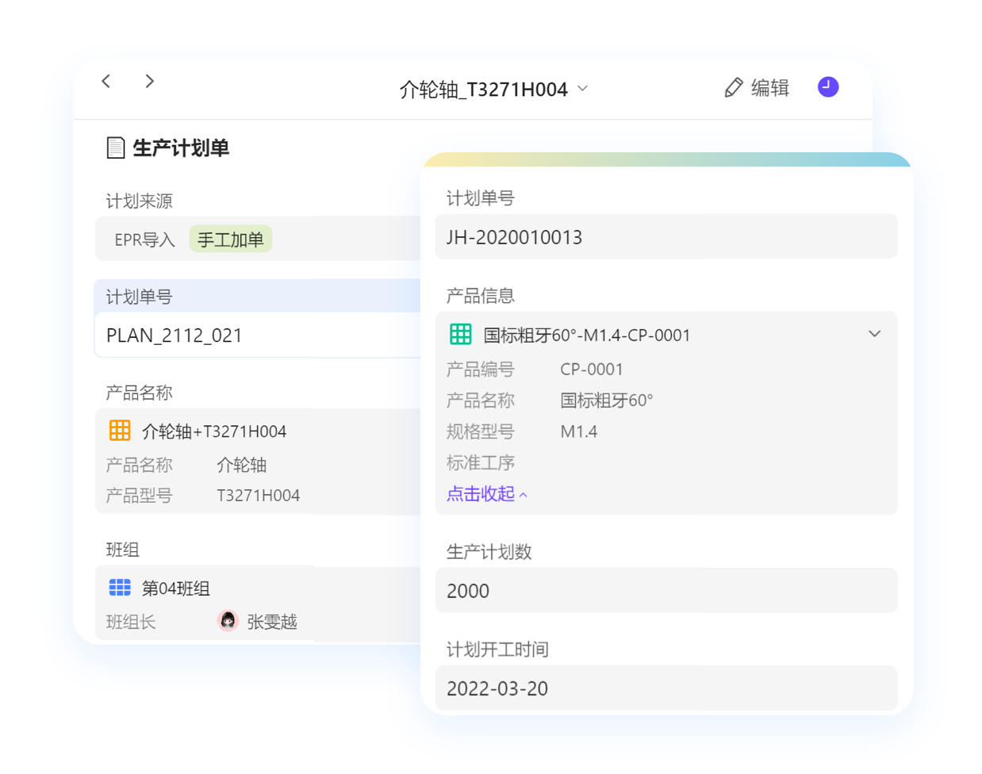Click the blue grid icon beside 第04班组

pos(120,588)
